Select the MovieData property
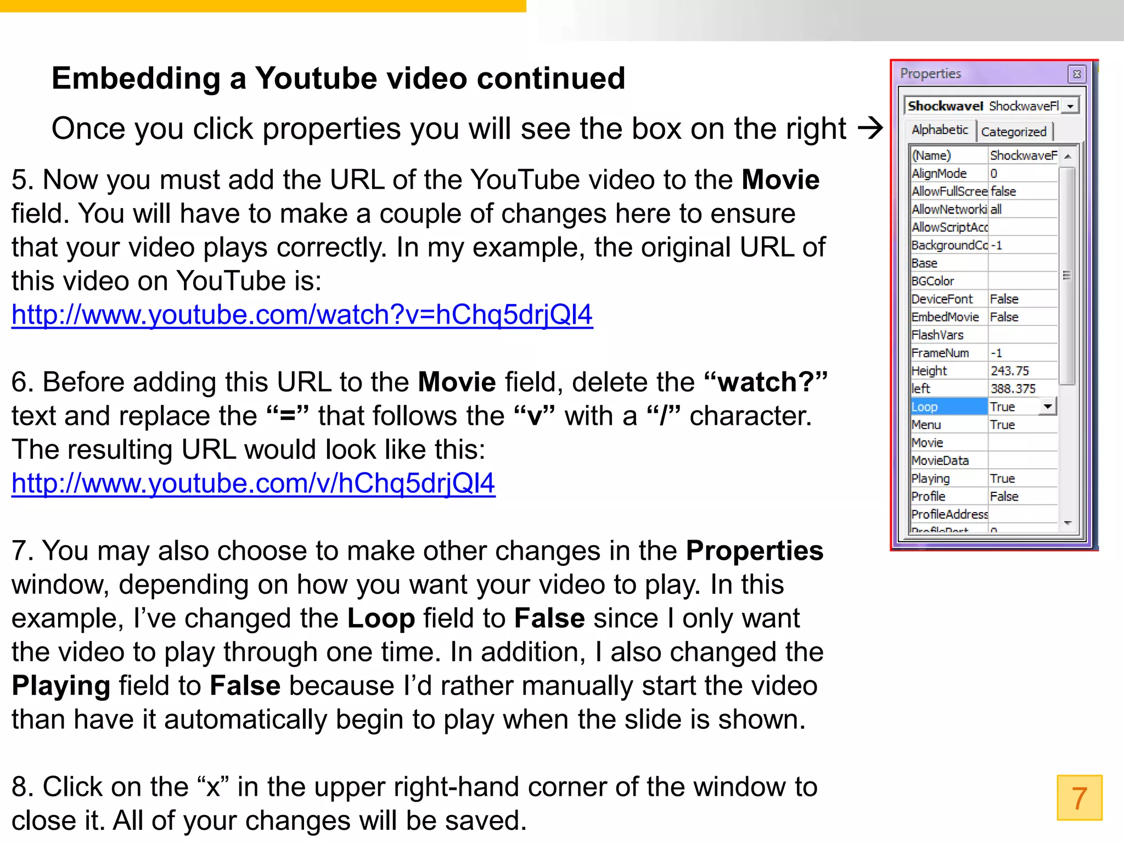 [x=949, y=460]
